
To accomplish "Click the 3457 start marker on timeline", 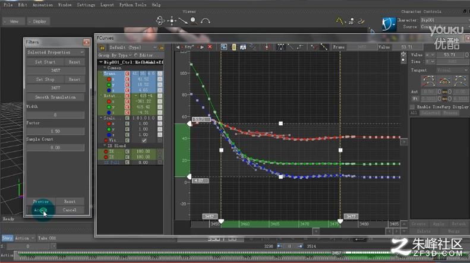I will (210, 217).
